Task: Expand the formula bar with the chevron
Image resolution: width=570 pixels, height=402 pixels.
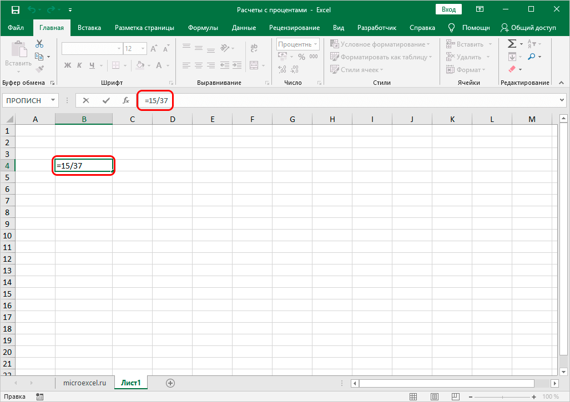Action: tap(562, 100)
